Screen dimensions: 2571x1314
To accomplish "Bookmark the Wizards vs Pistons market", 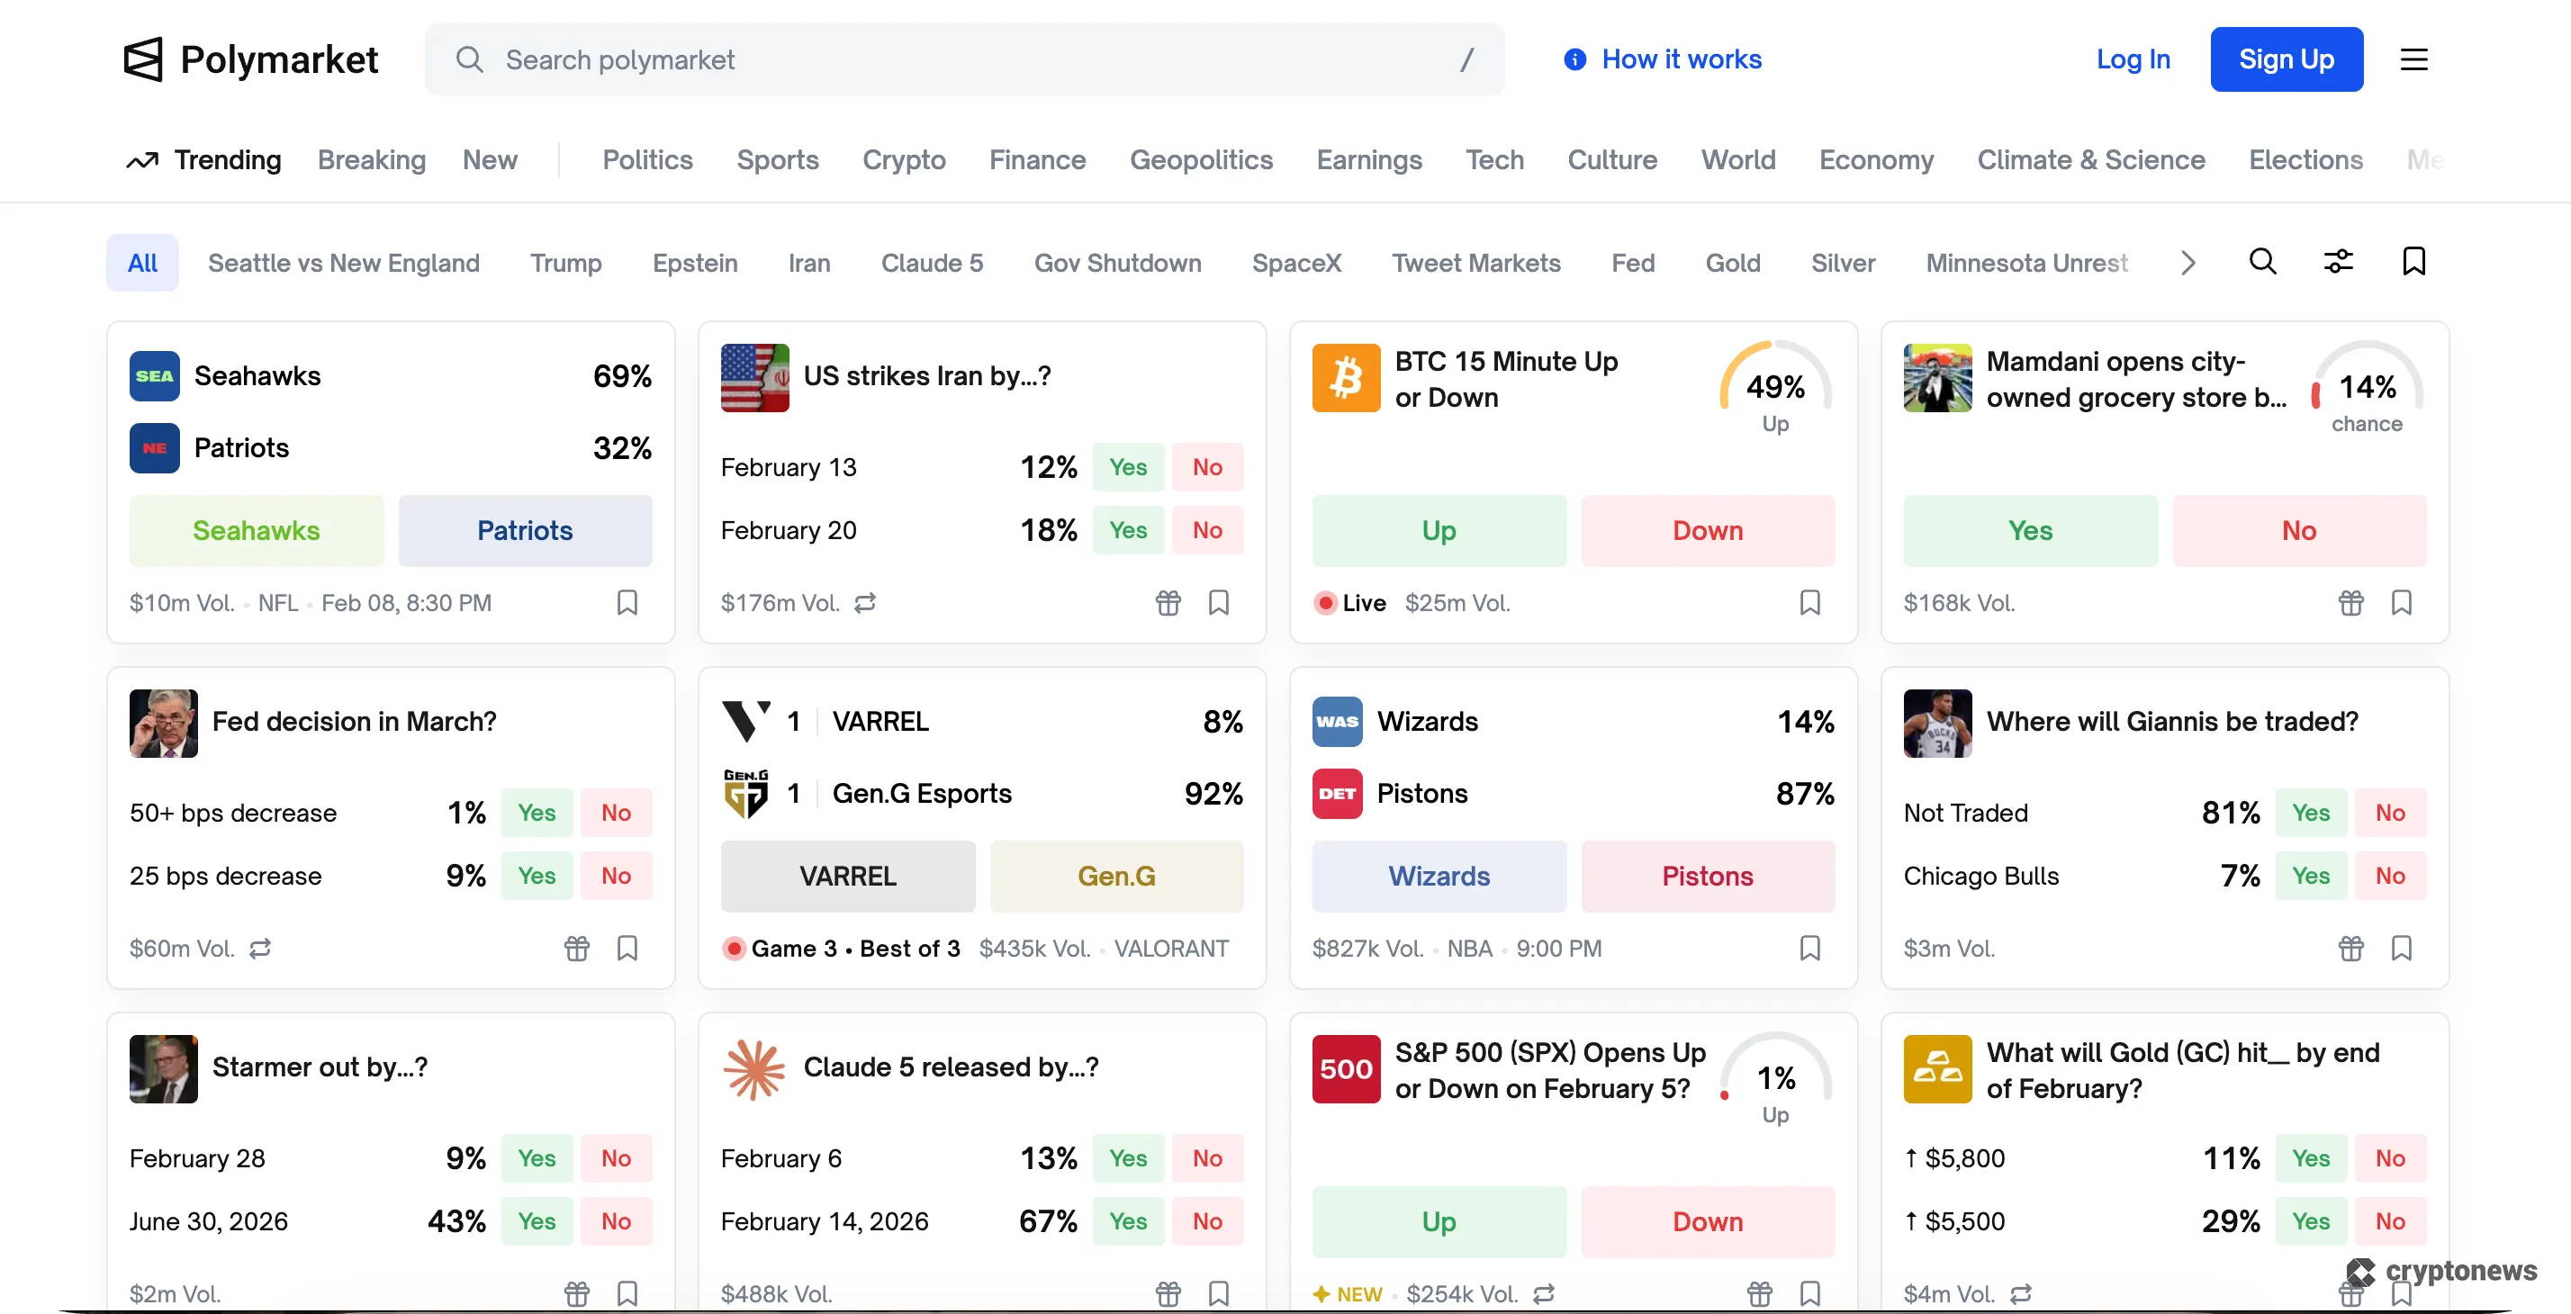I will coord(1809,949).
